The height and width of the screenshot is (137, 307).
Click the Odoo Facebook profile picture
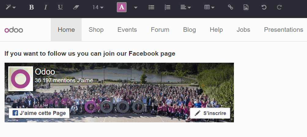tap(20, 79)
